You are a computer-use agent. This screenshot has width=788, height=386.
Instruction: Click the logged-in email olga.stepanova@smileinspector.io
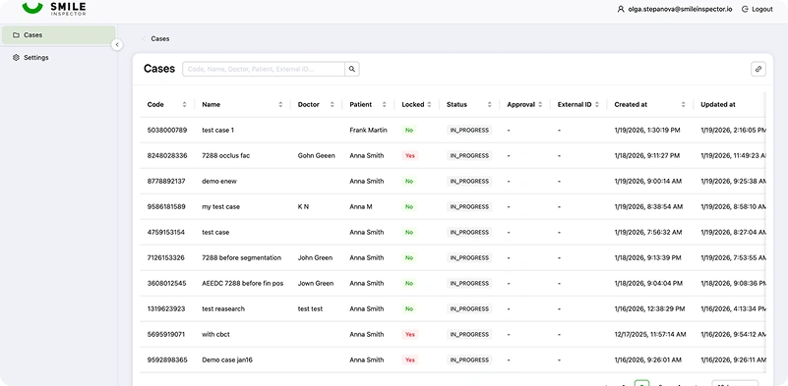(681, 9)
